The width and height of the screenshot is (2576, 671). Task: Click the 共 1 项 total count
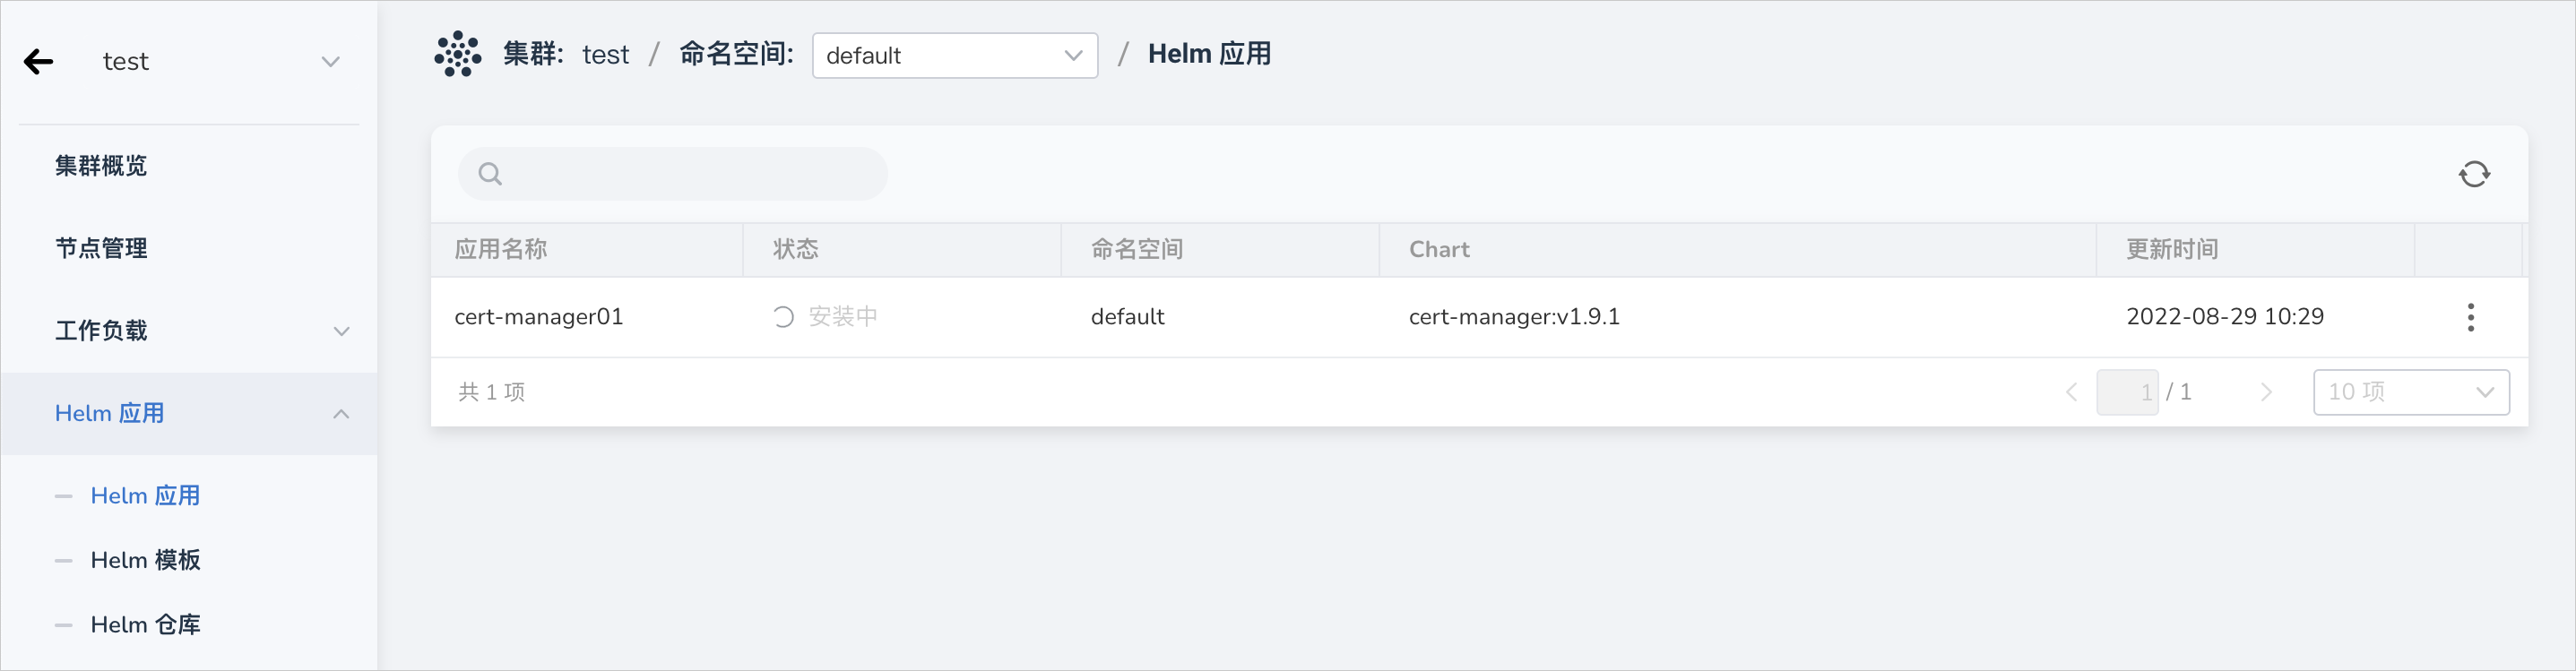pyautogui.click(x=492, y=392)
